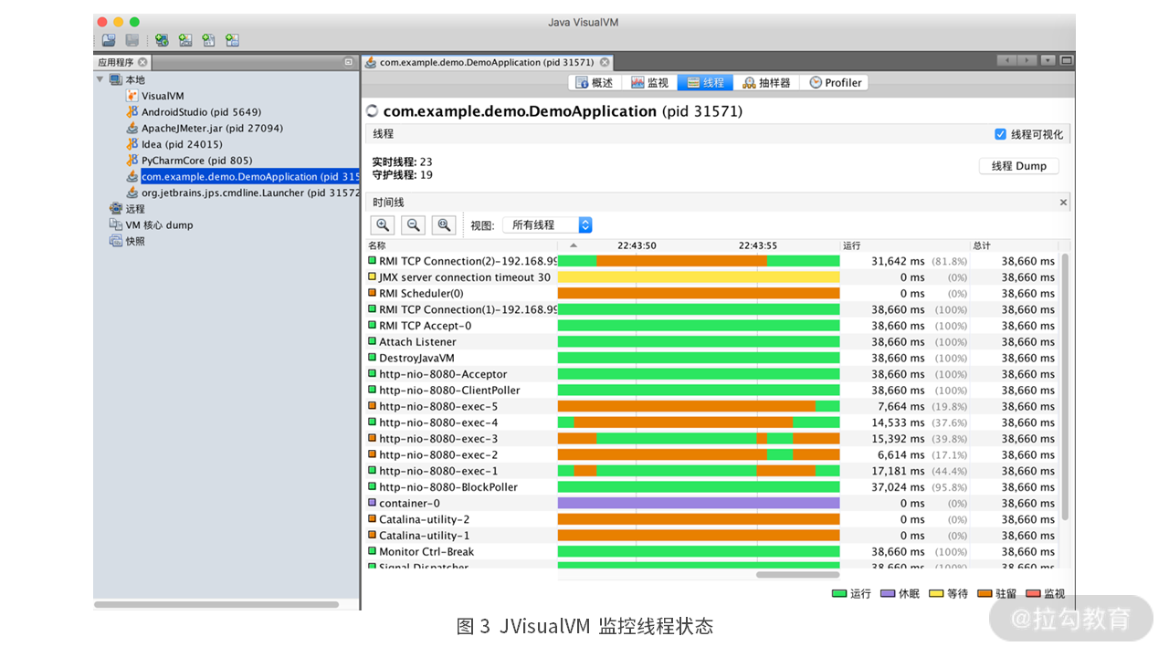
Task: Switch to the 概述 overview tab
Action: tap(595, 83)
